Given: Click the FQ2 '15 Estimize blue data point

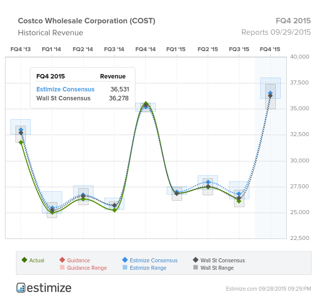Looking at the screenshot, I should pos(208,182).
